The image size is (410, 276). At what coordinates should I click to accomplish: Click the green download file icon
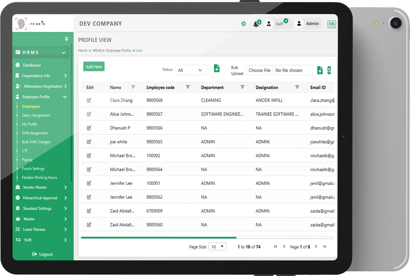(217, 68)
